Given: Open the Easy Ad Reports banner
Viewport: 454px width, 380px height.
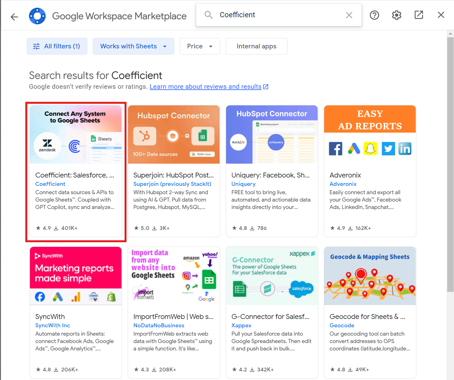Looking at the screenshot, I should [x=370, y=134].
